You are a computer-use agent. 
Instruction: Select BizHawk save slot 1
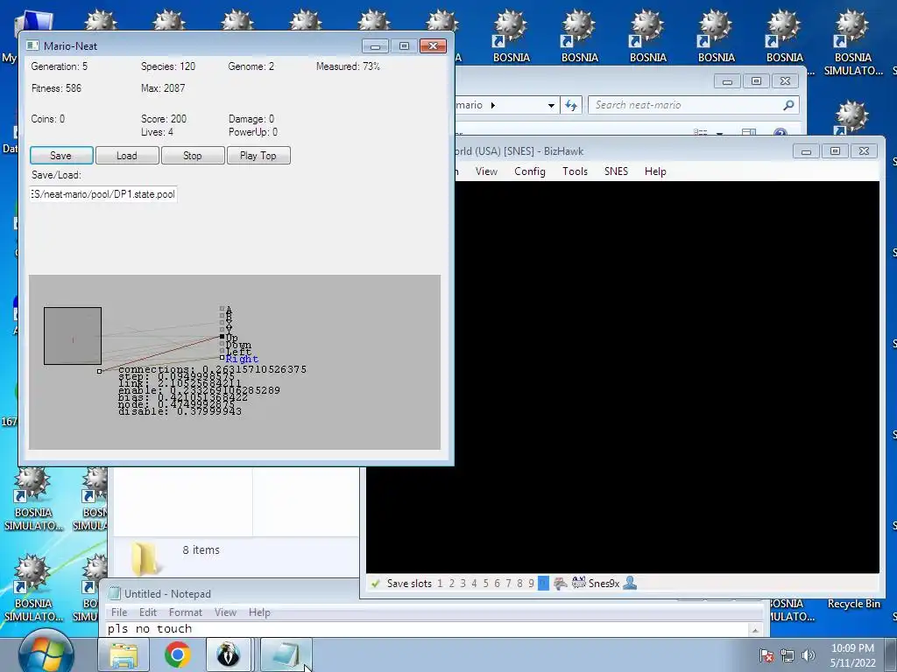click(440, 584)
